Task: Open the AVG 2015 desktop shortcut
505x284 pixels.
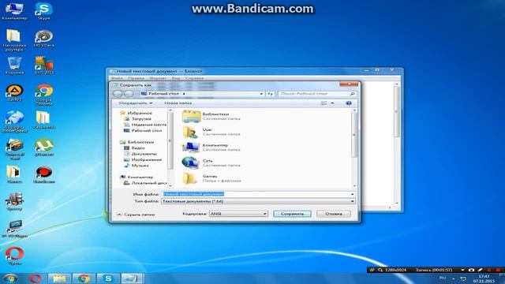Action: coord(44,65)
